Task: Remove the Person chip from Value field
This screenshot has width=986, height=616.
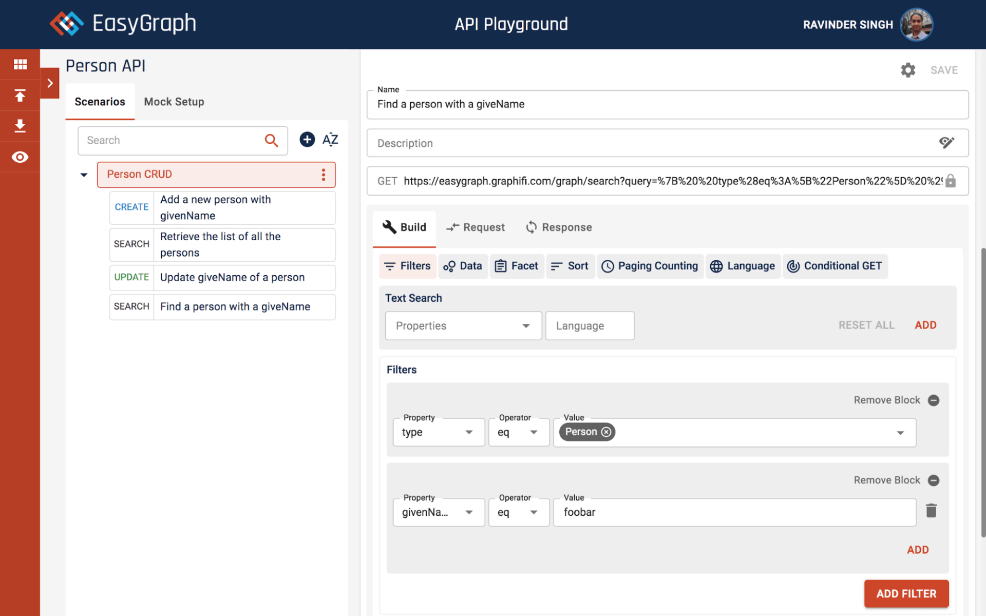Action: (x=606, y=432)
